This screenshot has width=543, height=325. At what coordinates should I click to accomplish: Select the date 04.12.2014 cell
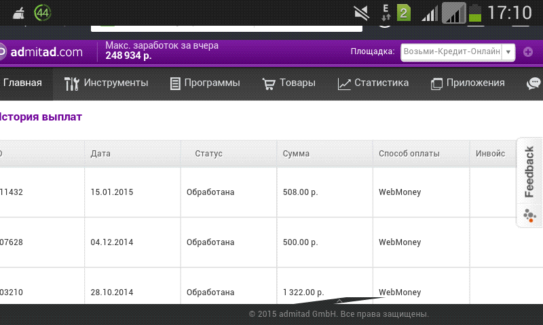point(112,242)
